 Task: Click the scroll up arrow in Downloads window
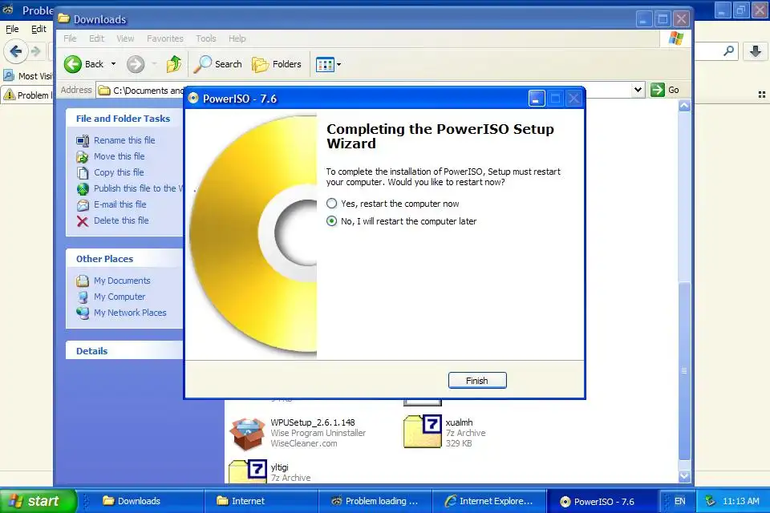pos(684,106)
